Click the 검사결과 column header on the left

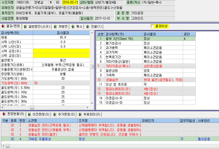pos(61,33)
